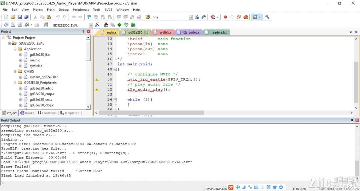Click the Pack Installer icon
This screenshot has height=191, width=360.
(133, 25)
